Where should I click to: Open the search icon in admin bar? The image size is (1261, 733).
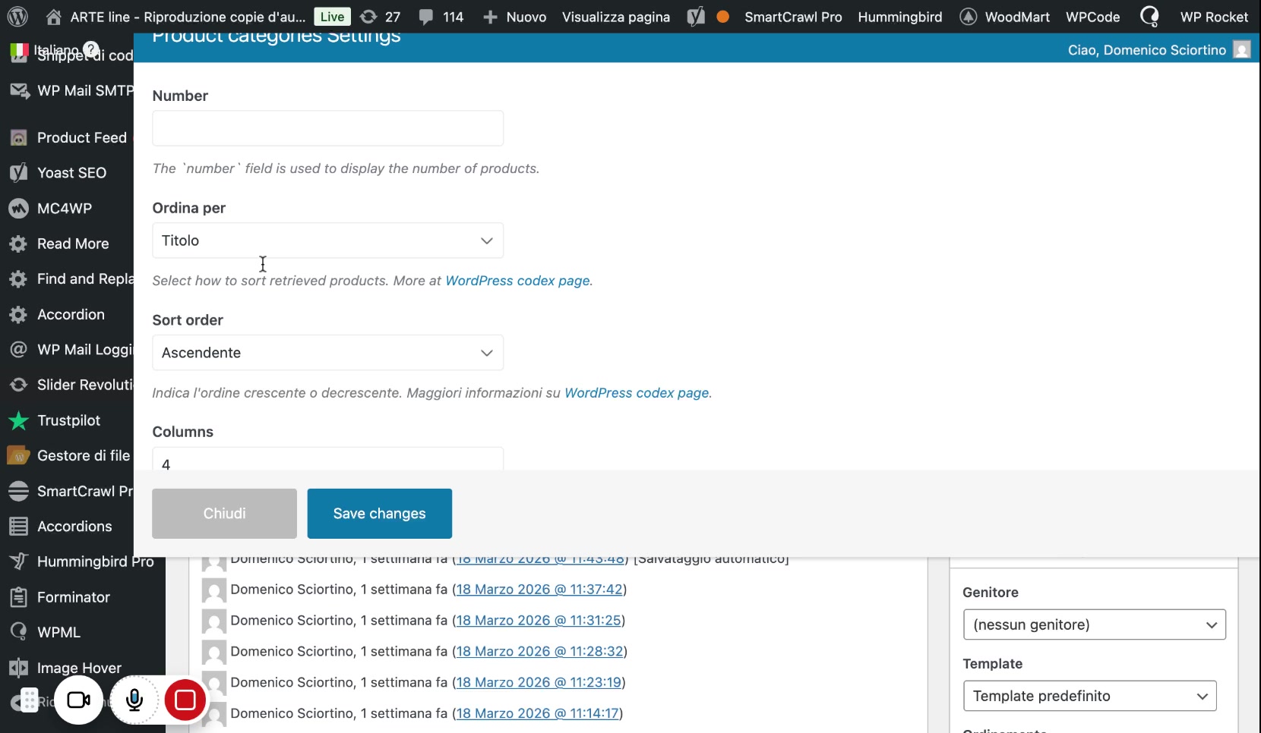coord(1149,17)
